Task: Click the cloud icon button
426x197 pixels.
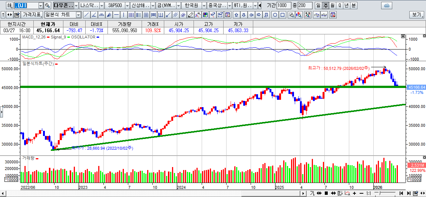Action: 386,6
